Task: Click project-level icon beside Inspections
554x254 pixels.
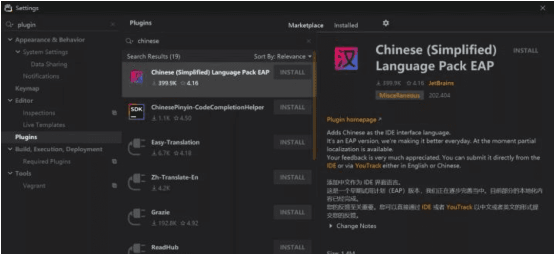Action: pyautogui.click(x=114, y=113)
